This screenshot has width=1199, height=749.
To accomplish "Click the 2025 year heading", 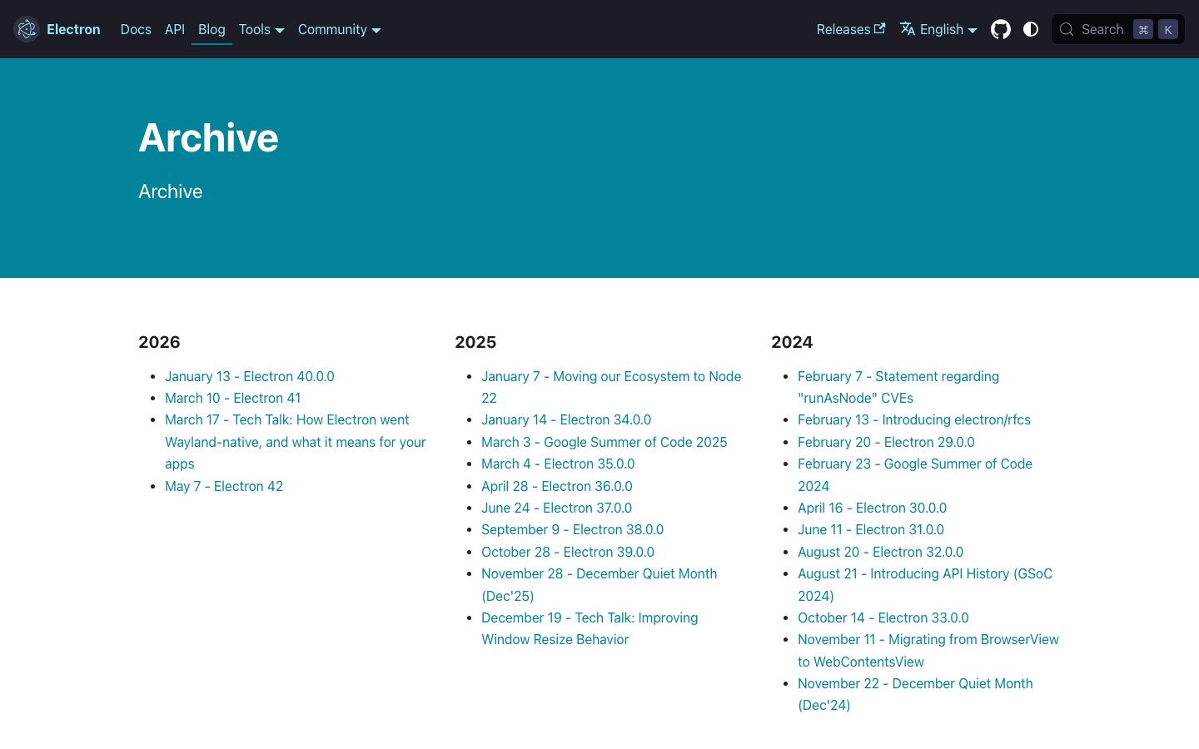I will (475, 342).
